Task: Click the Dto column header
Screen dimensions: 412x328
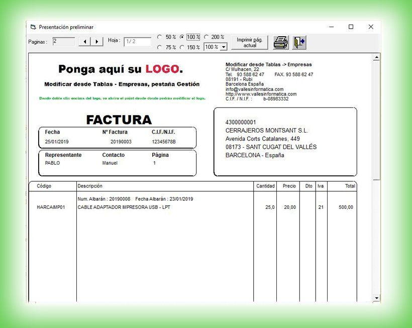Action: [x=308, y=186]
